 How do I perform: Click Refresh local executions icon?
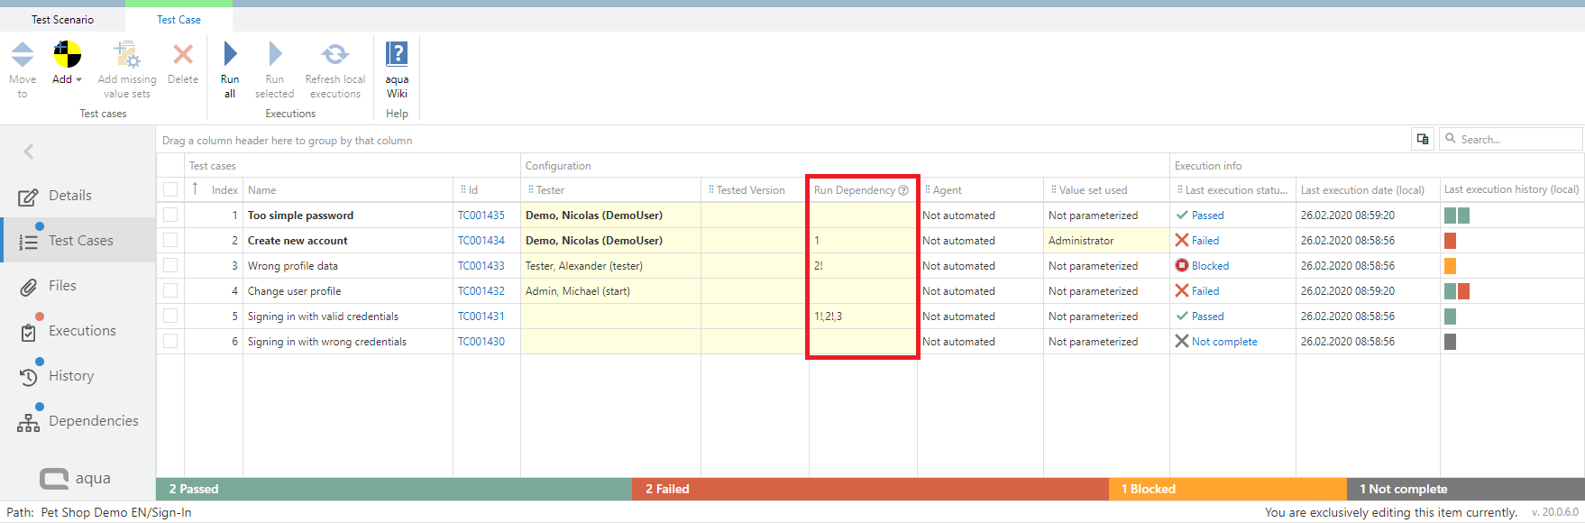(x=334, y=55)
